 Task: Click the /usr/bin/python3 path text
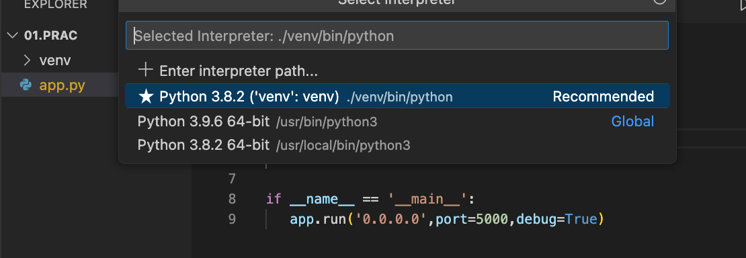click(x=327, y=122)
